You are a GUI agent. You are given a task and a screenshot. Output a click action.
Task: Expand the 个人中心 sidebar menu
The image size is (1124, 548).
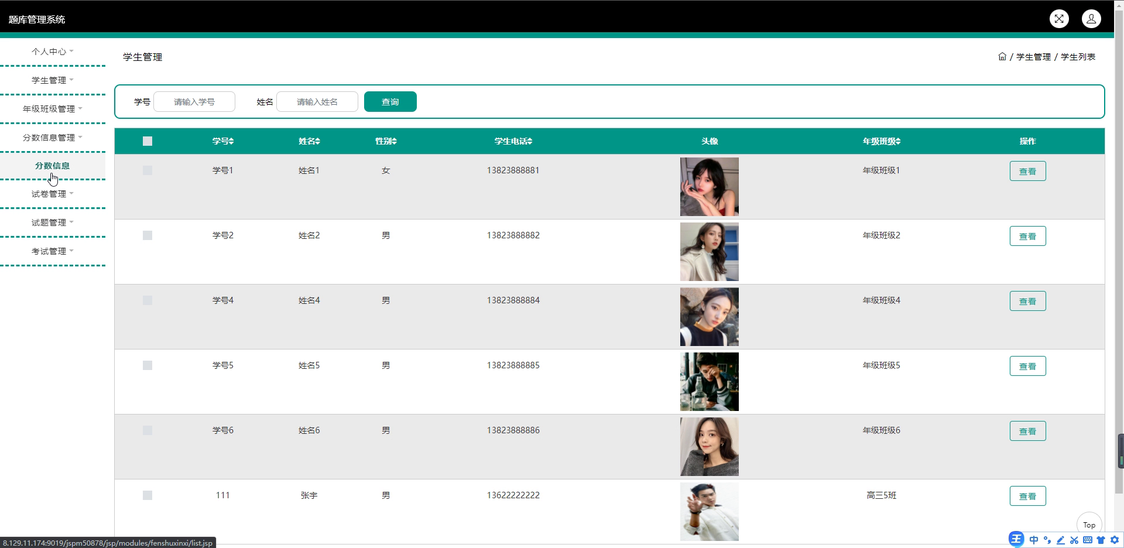click(x=53, y=52)
